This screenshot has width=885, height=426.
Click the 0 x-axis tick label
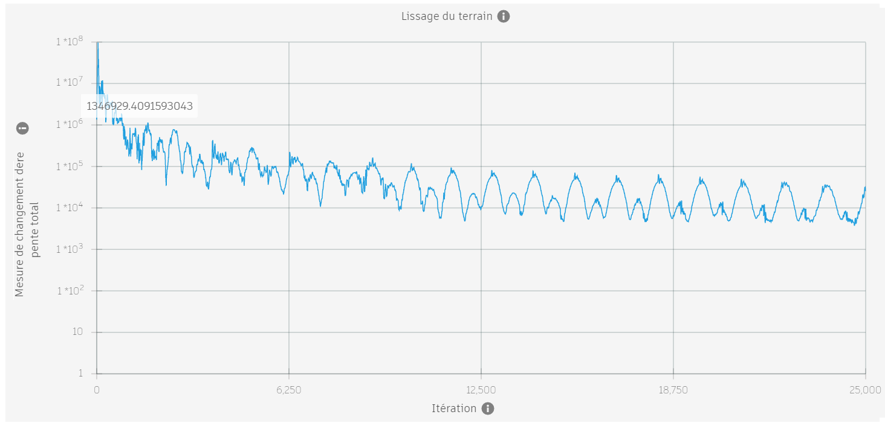click(97, 390)
